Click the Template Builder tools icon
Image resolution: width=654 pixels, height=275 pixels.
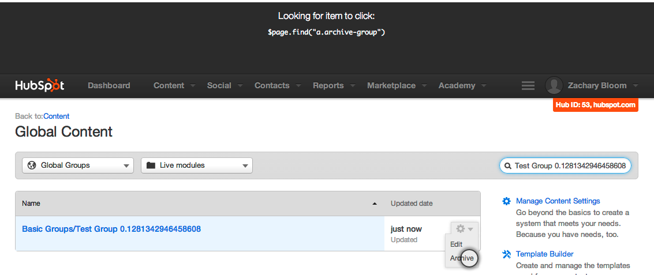[x=506, y=254]
